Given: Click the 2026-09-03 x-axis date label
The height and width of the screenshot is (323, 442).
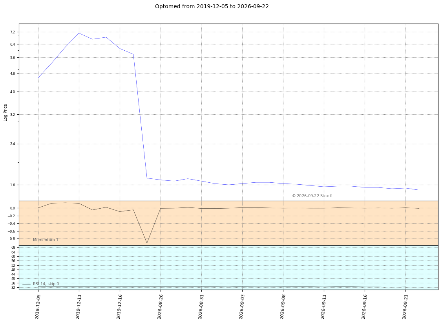Looking at the screenshot, I should [242, 306].
